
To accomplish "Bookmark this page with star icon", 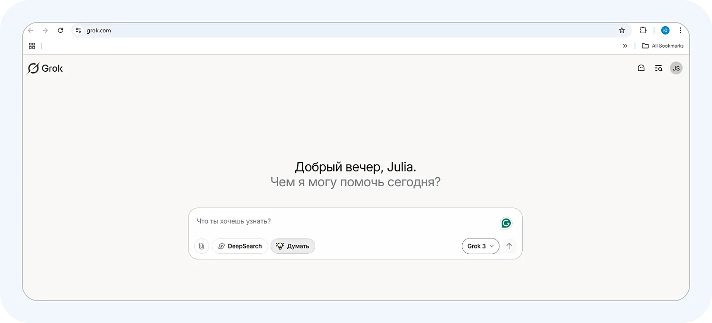I will coord(622,30).
